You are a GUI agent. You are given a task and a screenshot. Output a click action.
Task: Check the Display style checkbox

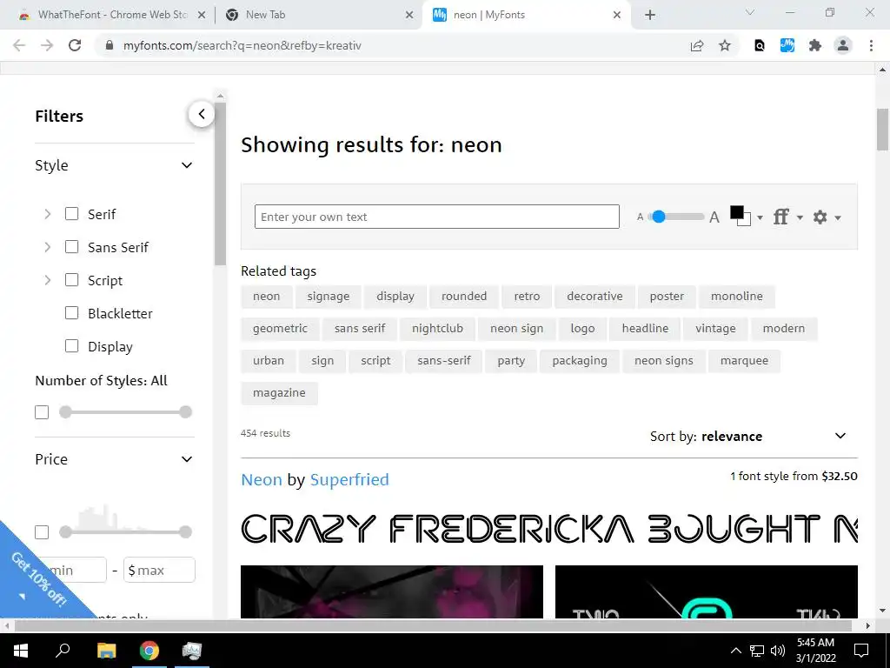(71, 346)
